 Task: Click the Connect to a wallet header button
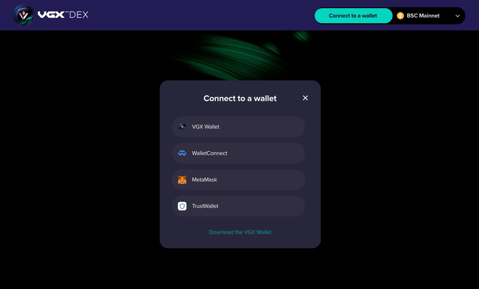coord(353,16)
